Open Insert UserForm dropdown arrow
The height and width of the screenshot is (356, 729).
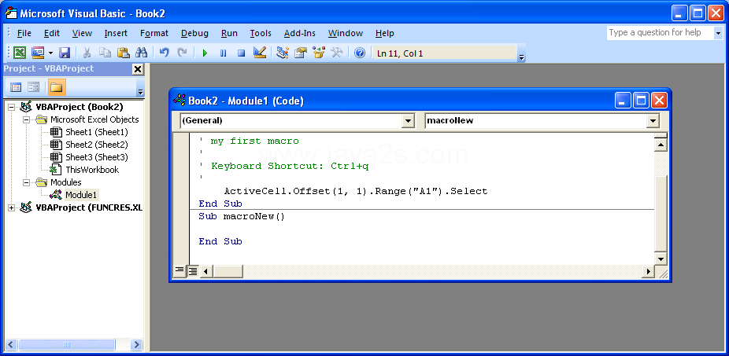[x=50, y=53]
